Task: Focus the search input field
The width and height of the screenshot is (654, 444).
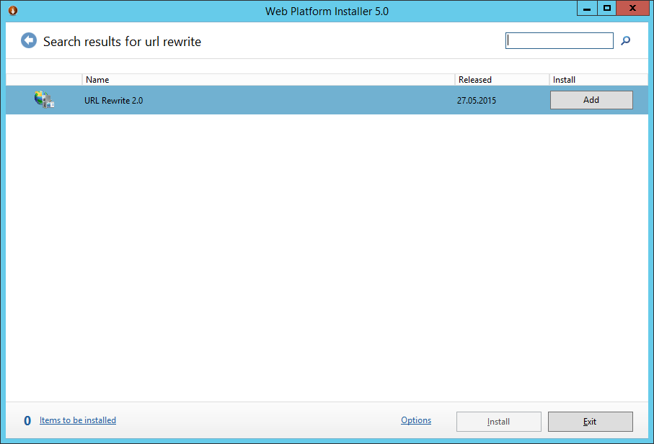Action: [559, 40]
